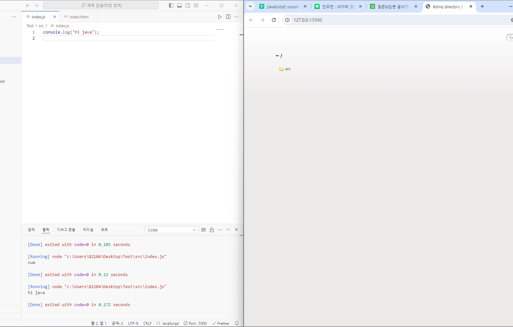Open sidebar views more actions ellipsis
Screen dimensions: 513x327
[x=14, y=17]
